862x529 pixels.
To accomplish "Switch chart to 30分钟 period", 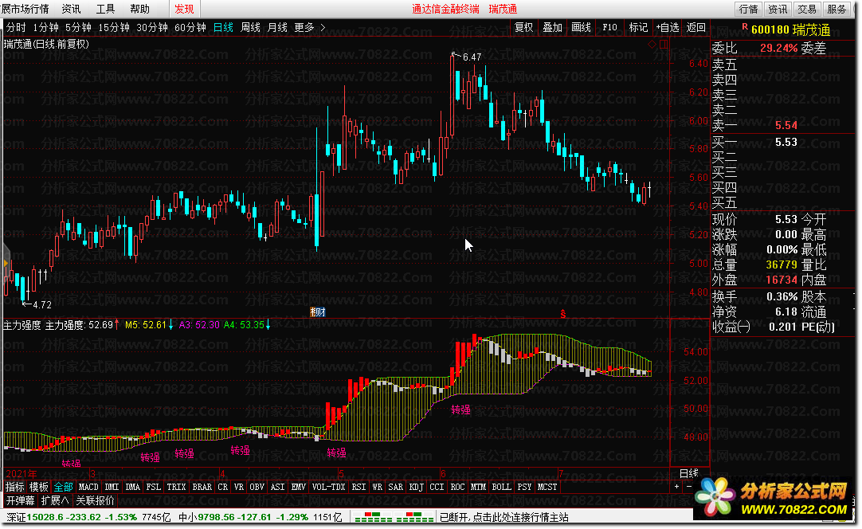I will click(x=151, y=27).
